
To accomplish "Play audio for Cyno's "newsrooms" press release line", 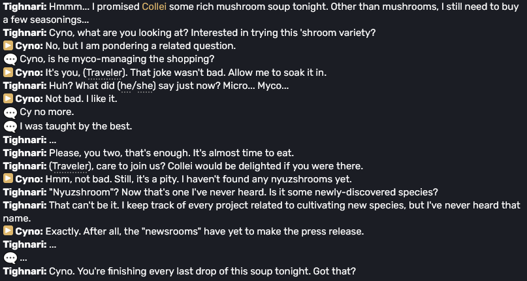I will pos(8,231).
